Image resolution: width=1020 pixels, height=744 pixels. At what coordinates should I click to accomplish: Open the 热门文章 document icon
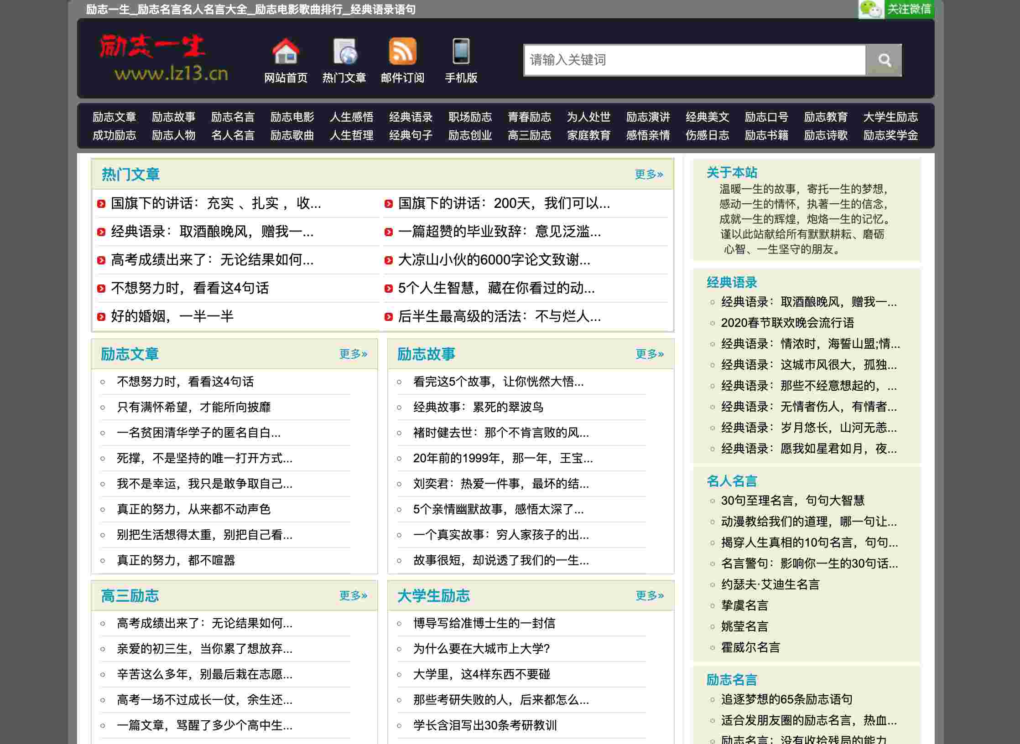pyautogui.click(x=344, y=51)
